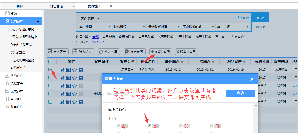Viewport: 298px width, 133px height.
Task: Click the 放入公海 toolbar button
Action: coord(109,51)
